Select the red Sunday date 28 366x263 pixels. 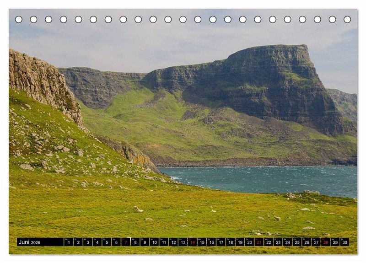326,242
